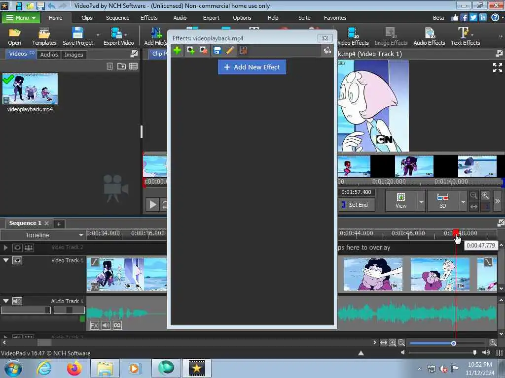Click the new folder icon in media bin
The image size is (505, 378).
(121, 66)
